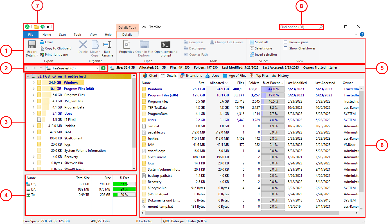Click Select all icon in ribbon
This screenshot has width=388, height=224.
tap(252, 42)
